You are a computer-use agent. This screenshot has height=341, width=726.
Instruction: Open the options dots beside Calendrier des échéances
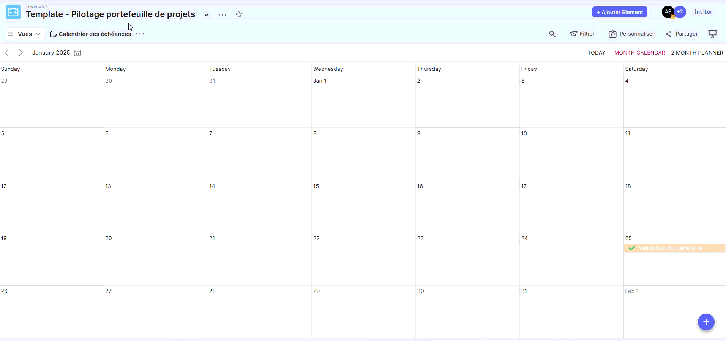point(140,34)
